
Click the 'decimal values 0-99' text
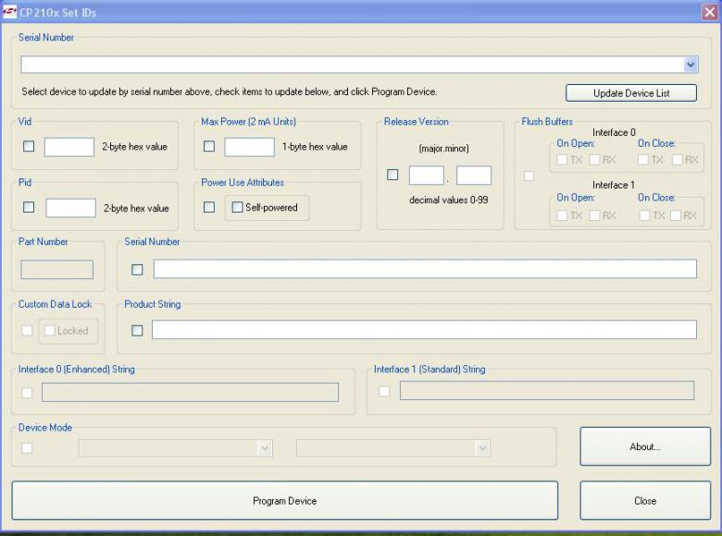(x=449, y=200)
